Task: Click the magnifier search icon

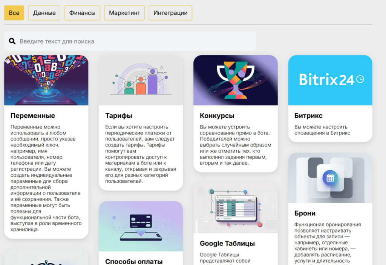Action: (12, 41)
